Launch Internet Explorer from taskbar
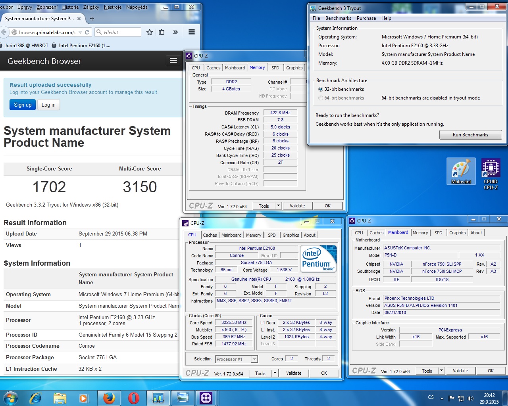 35,398
